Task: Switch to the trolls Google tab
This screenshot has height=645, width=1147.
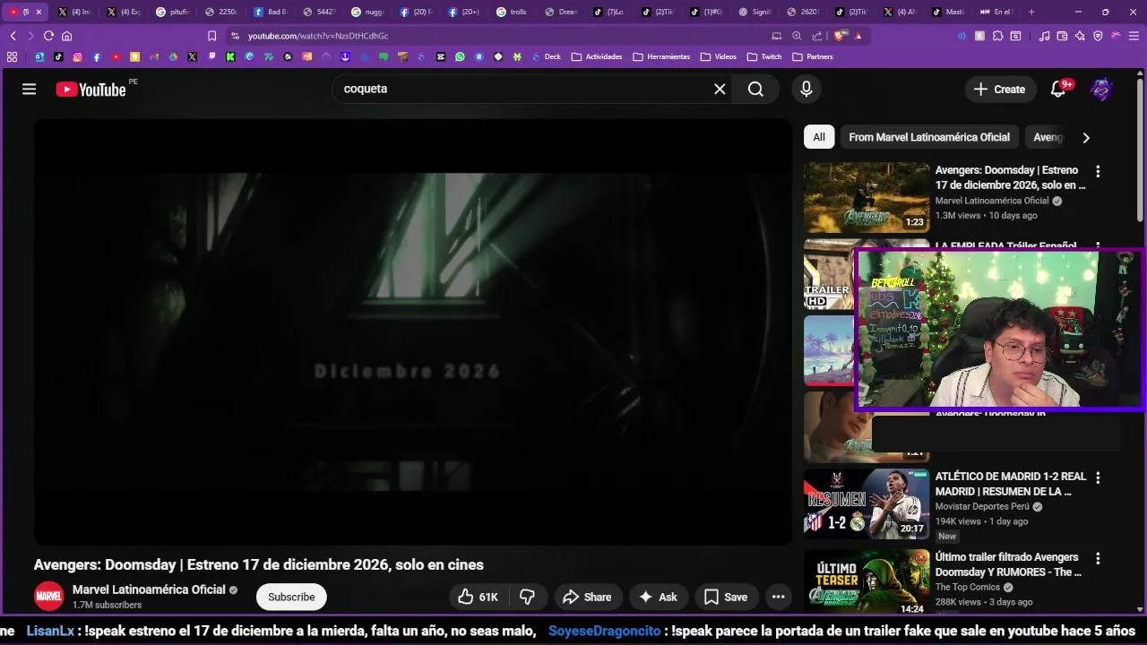Action: coord(512,12)
